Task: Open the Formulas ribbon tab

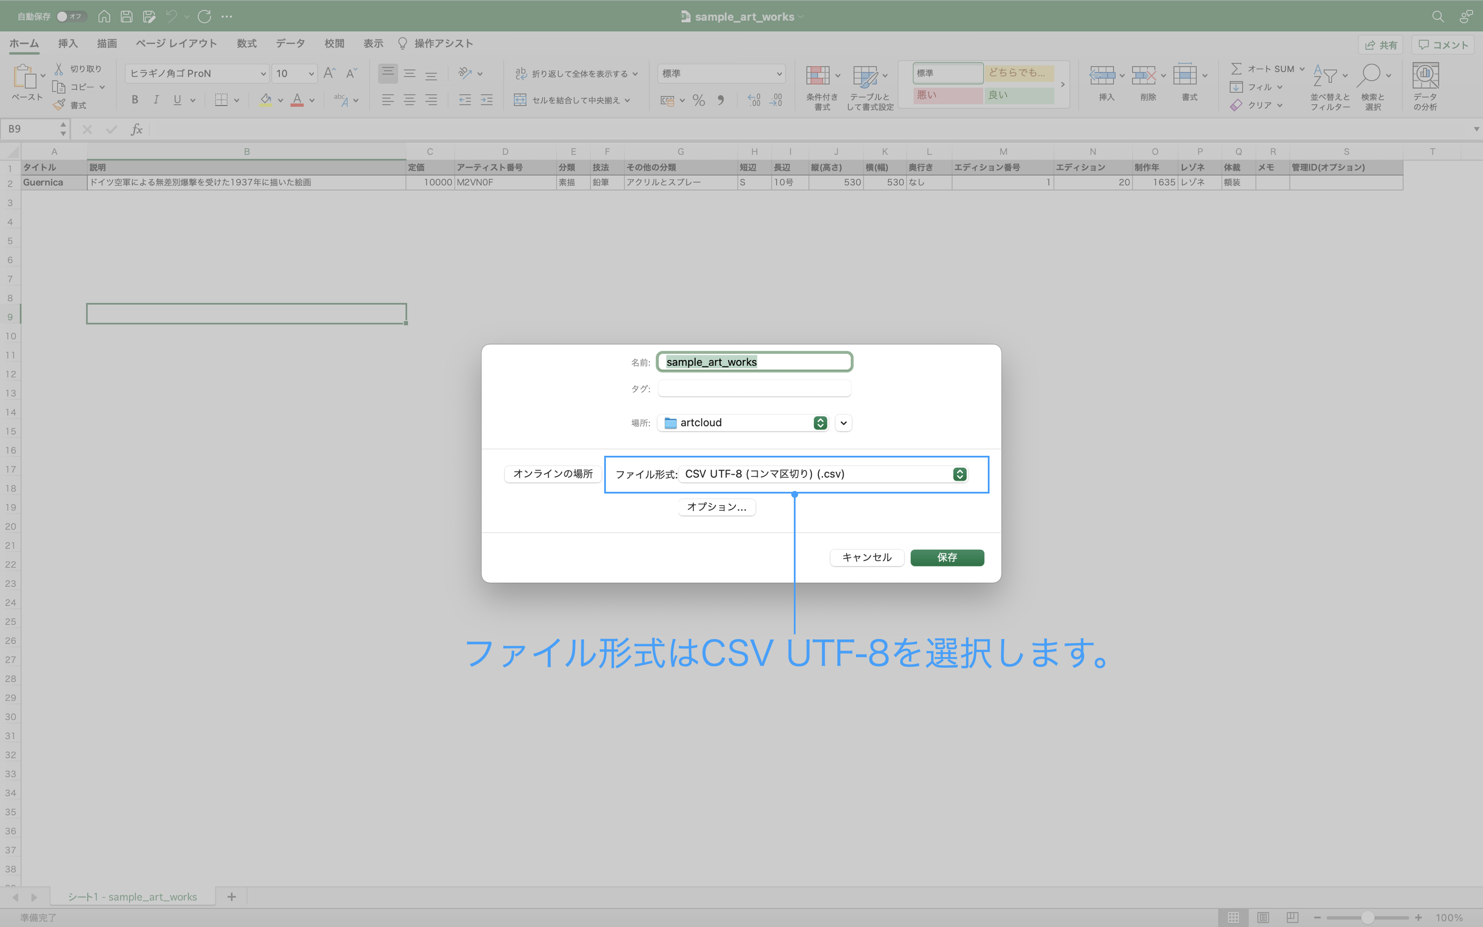Action: pos(246,43)
